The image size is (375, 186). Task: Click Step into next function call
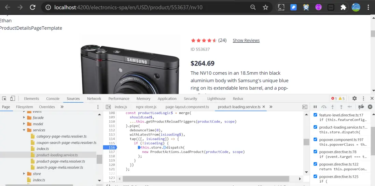click(332, 107)
